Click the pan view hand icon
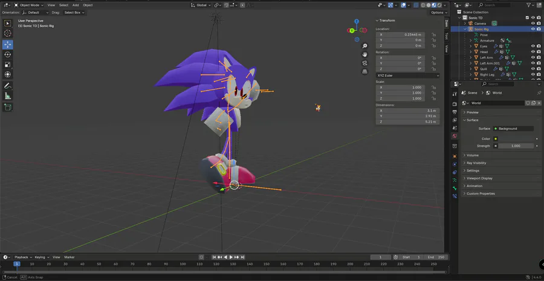Viewport: 544px width, 281px height. click(364, 54)
